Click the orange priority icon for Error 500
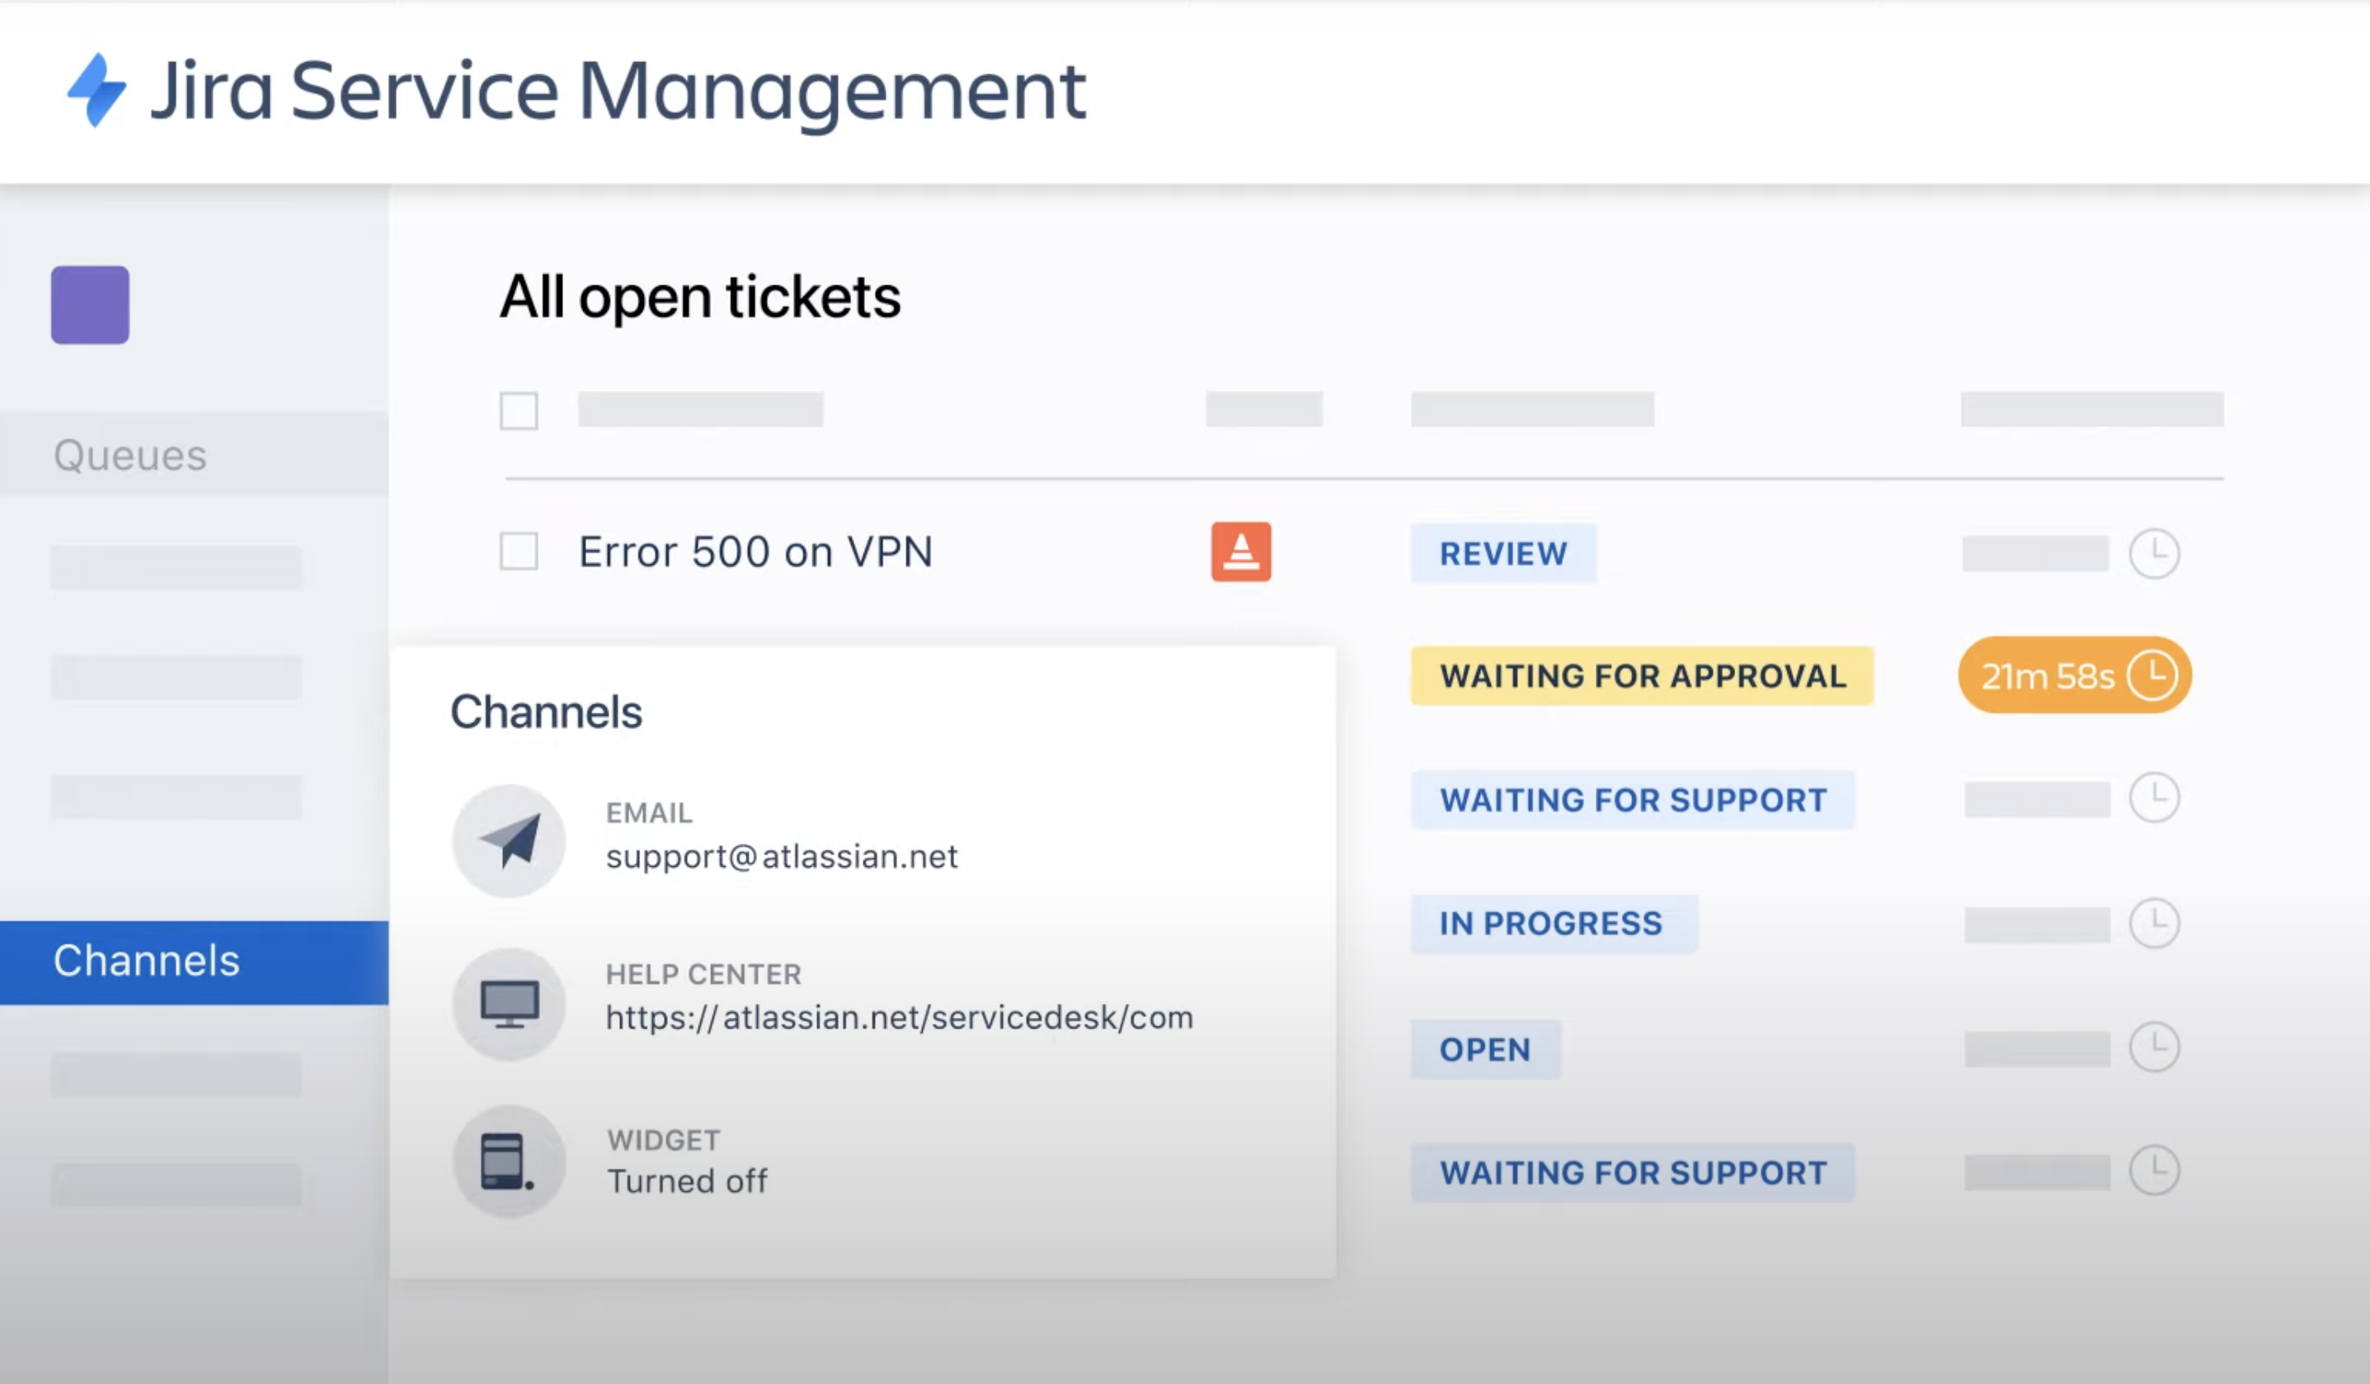 (1240, 553)
